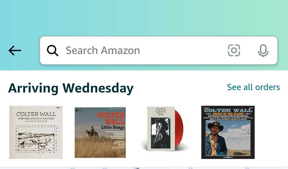Image resolution: width=288 pixels, height=169 pixels.
Task: Tap the horseback rider on Little Songs cover
Action: (x=92, y=132)
